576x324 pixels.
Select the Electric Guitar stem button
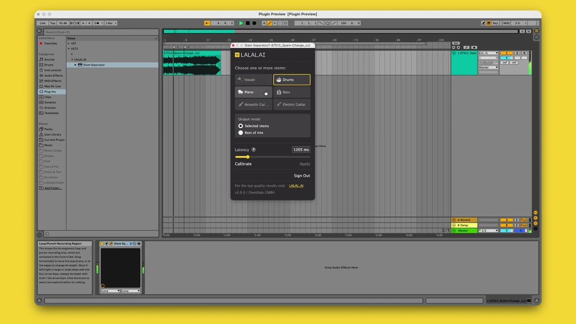[x=292, y=104]
